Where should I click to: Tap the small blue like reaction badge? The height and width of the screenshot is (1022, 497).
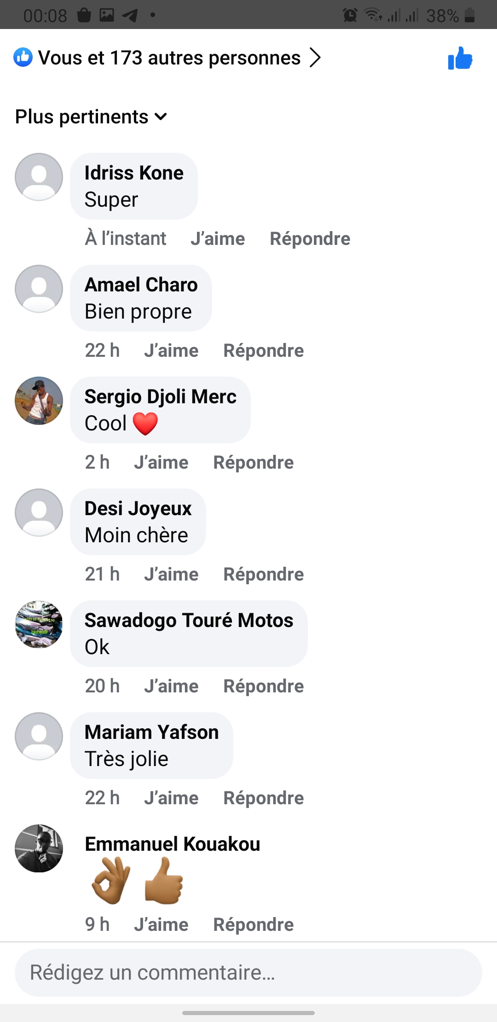pyautogui.click(x=23, y=58)
